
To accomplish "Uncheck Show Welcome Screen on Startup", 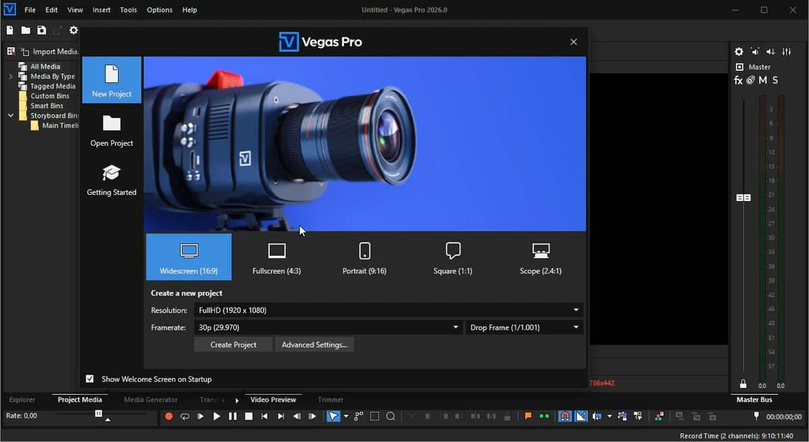I will pyautogui.click(x=90, y=379).
